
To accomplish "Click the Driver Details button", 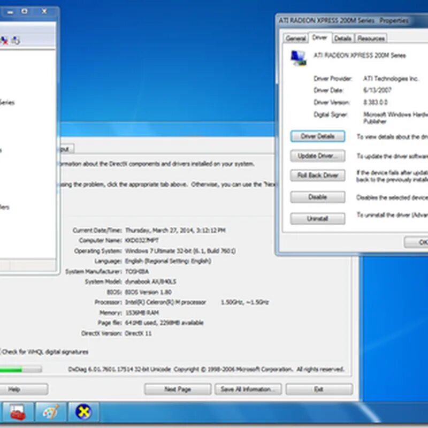I will pos(317,136).
